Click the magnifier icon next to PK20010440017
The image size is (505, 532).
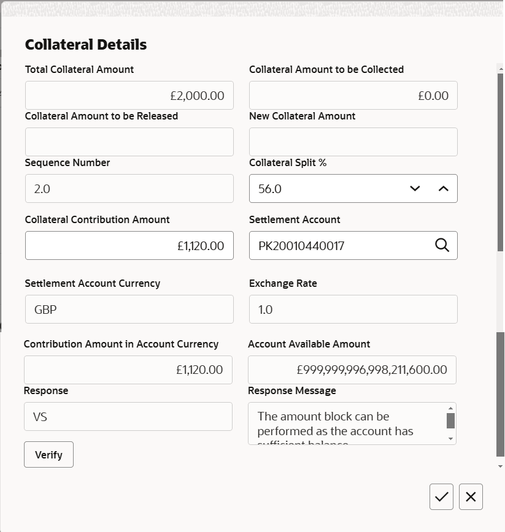441,245
